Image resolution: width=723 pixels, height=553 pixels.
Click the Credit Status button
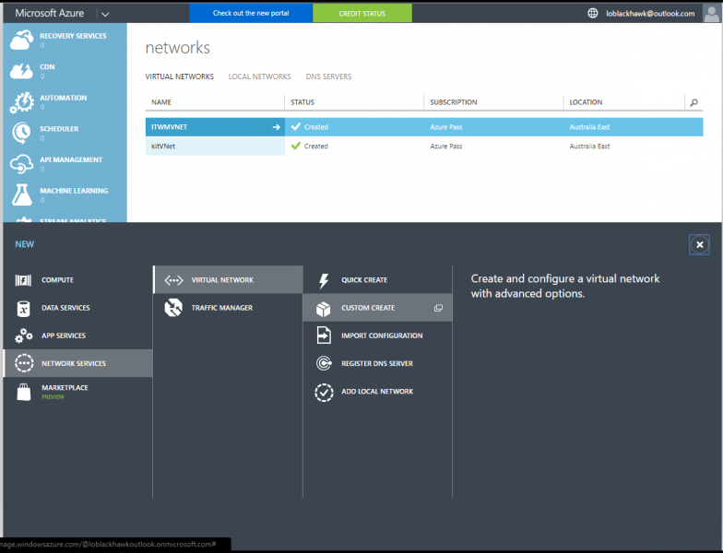pos(361,13)
